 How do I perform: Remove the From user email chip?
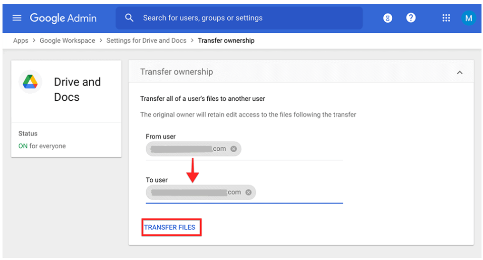click(x=234, y=149)
